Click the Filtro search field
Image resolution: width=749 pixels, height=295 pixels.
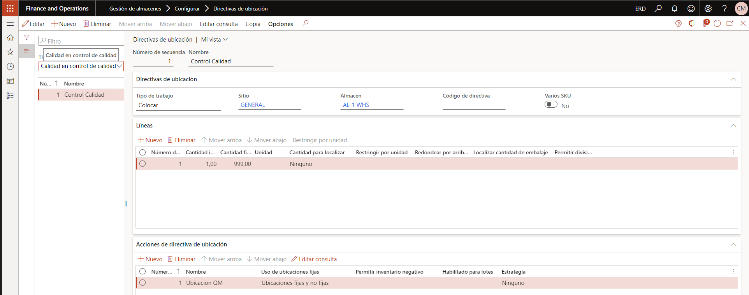click(x=81, y=41)
